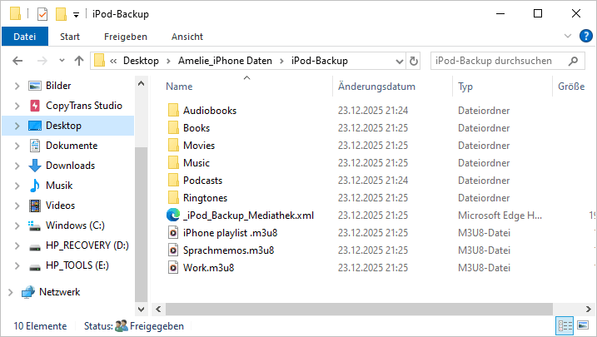Go up one folder level with up arrow
597x337 pixels.
79,61
